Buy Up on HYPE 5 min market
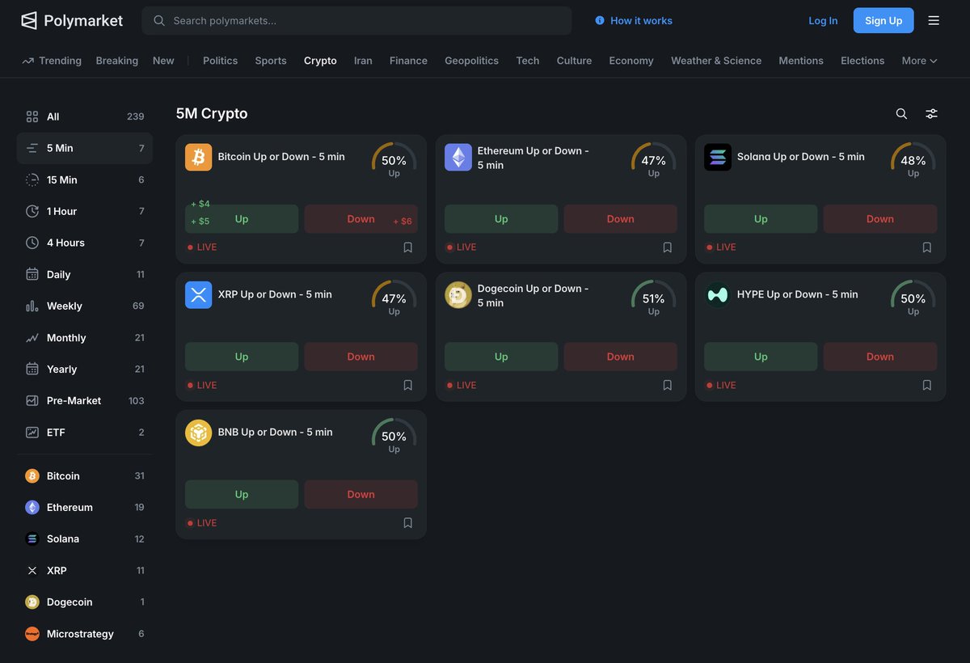Screen dimensions: 970x663 761,357
